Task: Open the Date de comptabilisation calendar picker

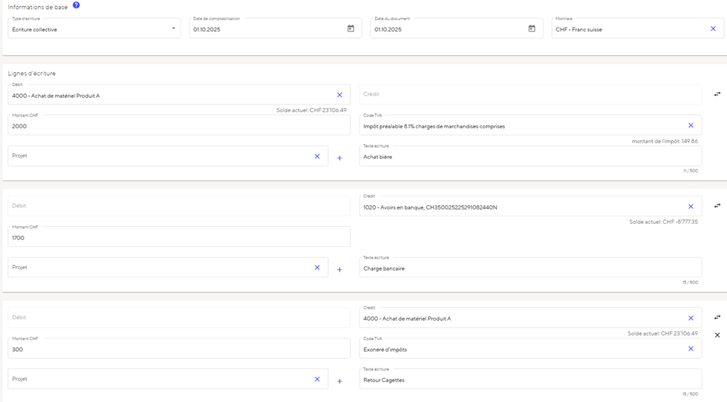Action: click(x=350, y=29)
